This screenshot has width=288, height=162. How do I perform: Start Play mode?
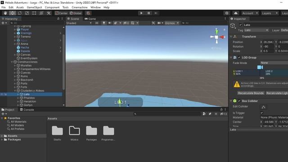click(x=141, y=13)
